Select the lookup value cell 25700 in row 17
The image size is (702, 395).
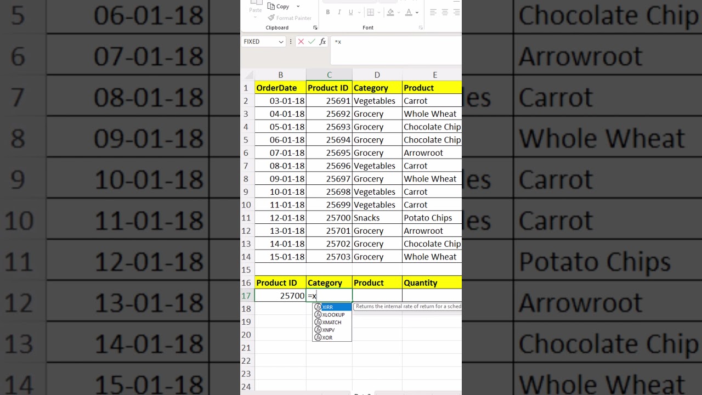(x=280, y=296)
